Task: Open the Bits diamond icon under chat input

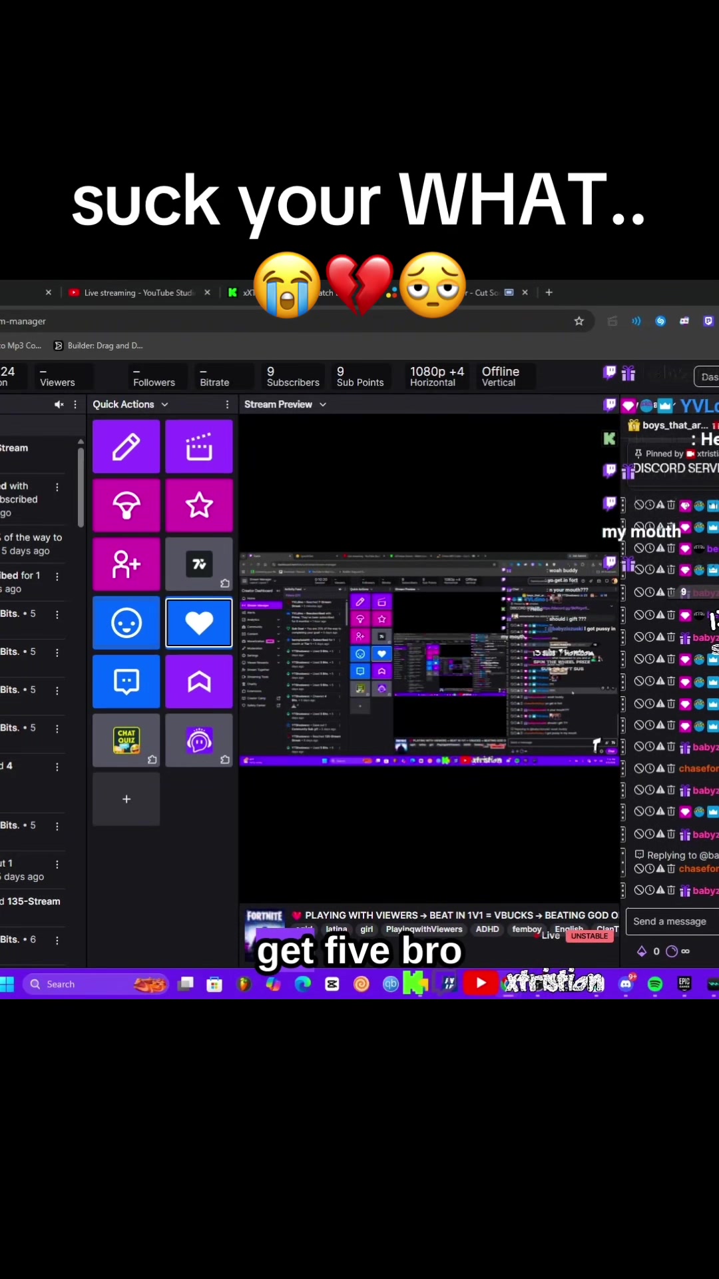Action: point(642,951)
